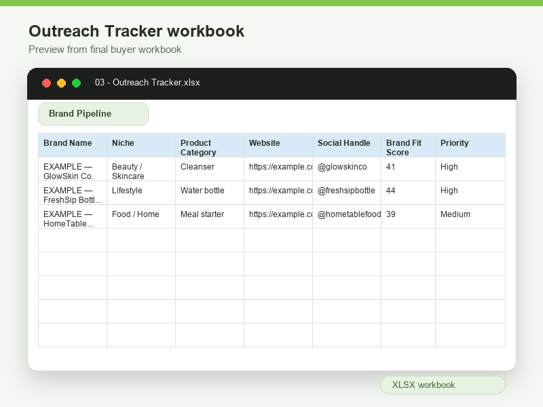Image resolution: width=543 pixels, height=407 pixels.
Task: Click the Medium priority cell
Action: [470, 216]
